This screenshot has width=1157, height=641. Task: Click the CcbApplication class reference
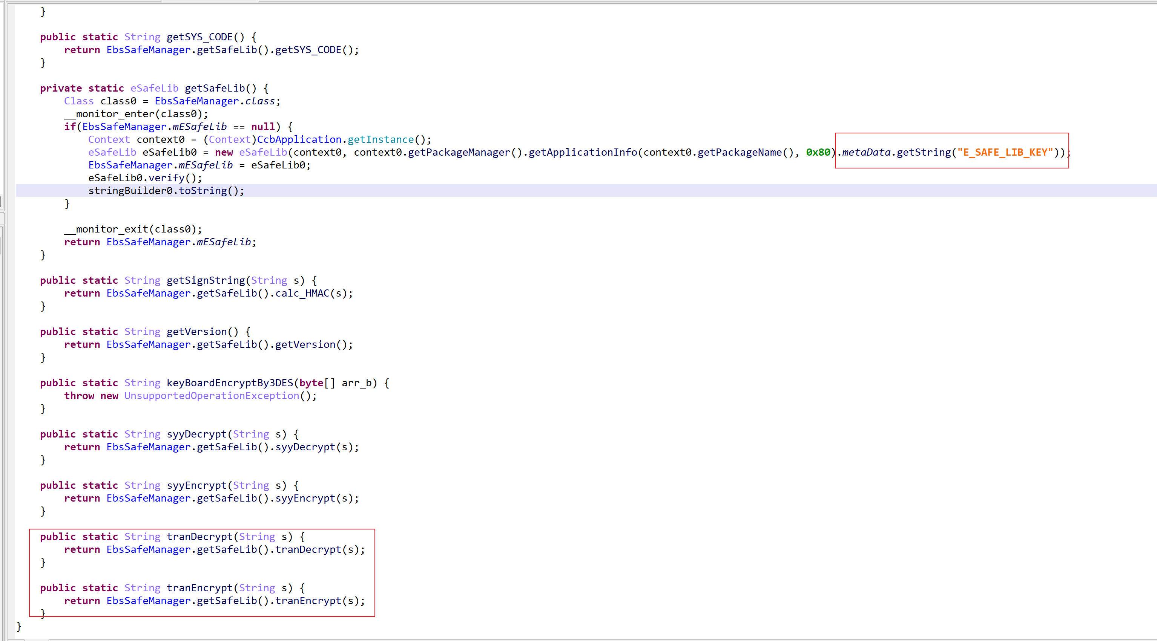[x=299, y=139]
